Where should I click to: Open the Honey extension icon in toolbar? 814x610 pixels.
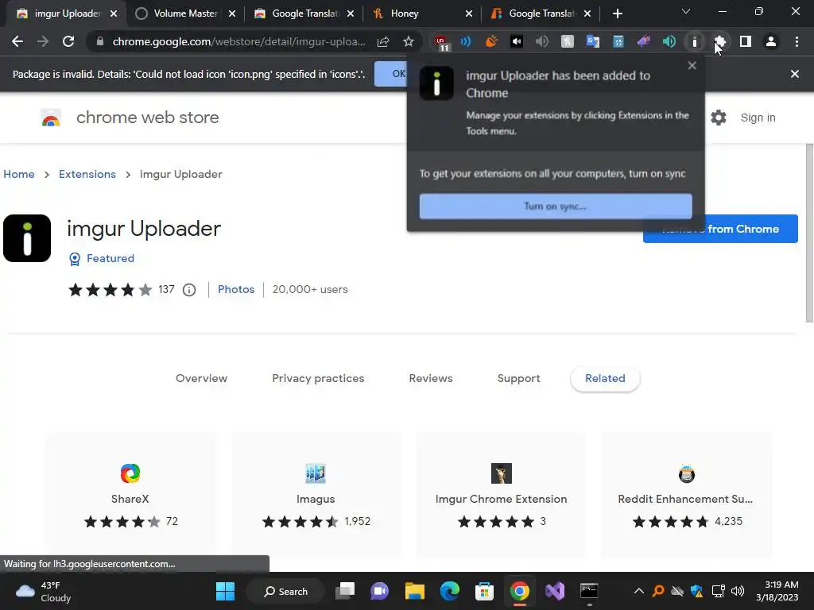568,41
